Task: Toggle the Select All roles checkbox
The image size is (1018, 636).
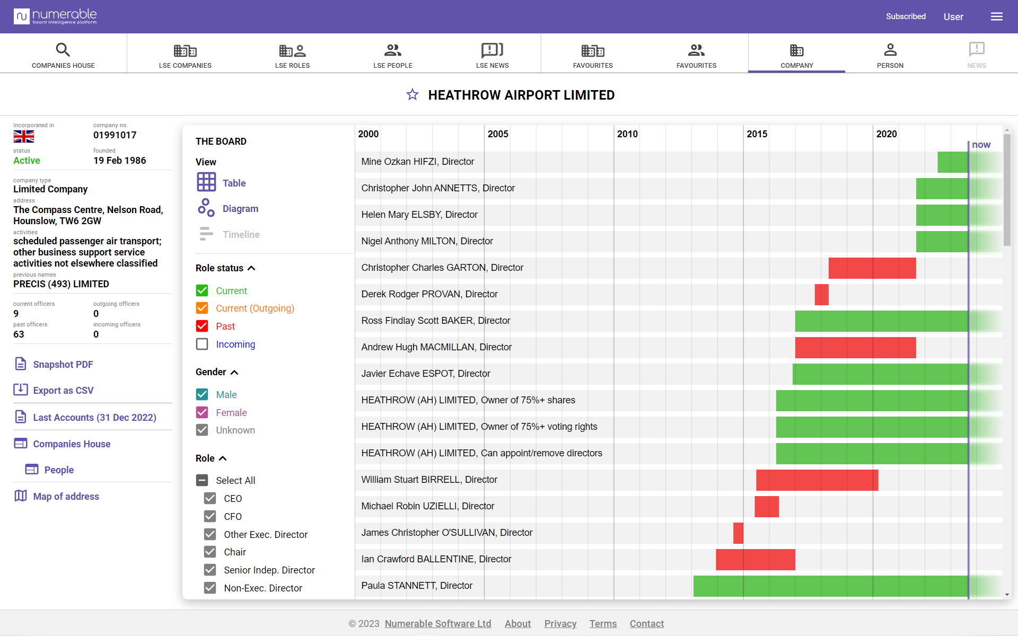Action: pyautogui.click(x=202, y=480)
